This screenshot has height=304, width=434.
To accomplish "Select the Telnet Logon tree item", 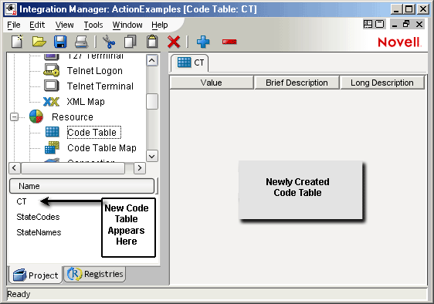I will pos(95,71).
